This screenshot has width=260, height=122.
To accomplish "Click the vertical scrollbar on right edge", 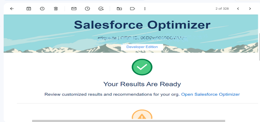I will click(259, 47).
